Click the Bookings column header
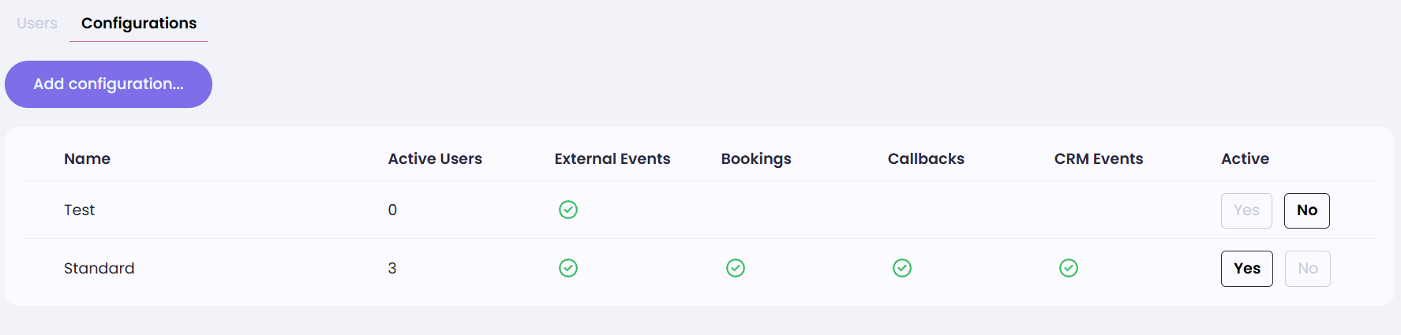 point(756,159)
